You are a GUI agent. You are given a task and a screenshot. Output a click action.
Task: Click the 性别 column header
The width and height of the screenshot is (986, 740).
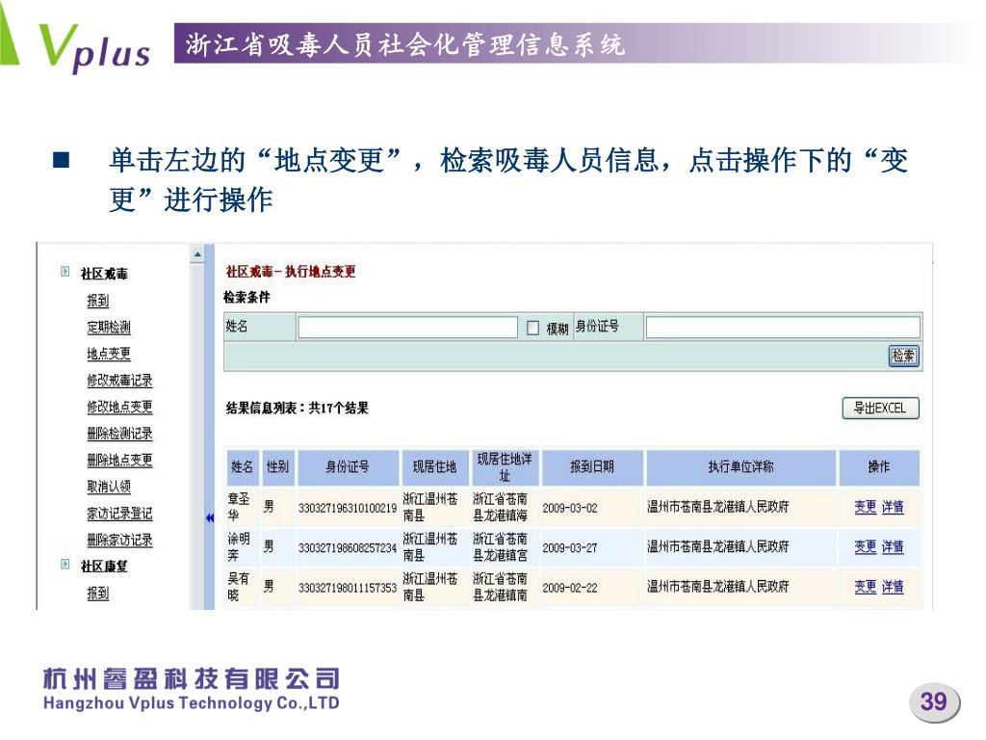pyautogui.click(x=277, y=467)
